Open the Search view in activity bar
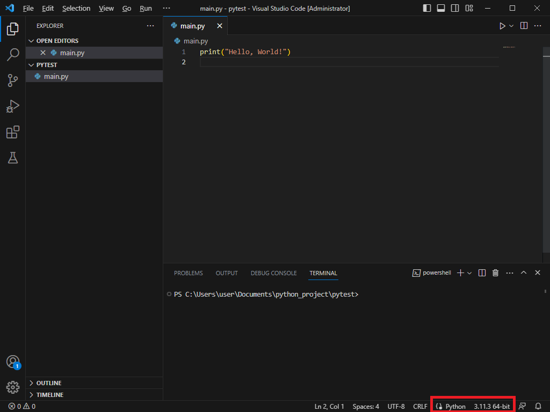 [13, 54]
